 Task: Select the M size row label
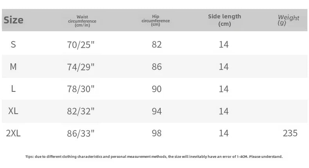pyautogui.click(x=13, y=67)
